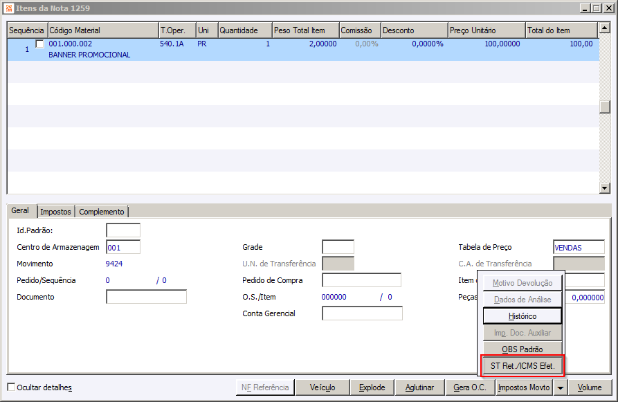Click the Aglutinar button
The image size is (618, 402).
click(x=420, y=387)
